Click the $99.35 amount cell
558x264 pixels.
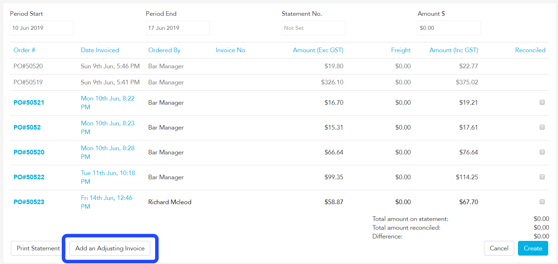pos(334,177)
